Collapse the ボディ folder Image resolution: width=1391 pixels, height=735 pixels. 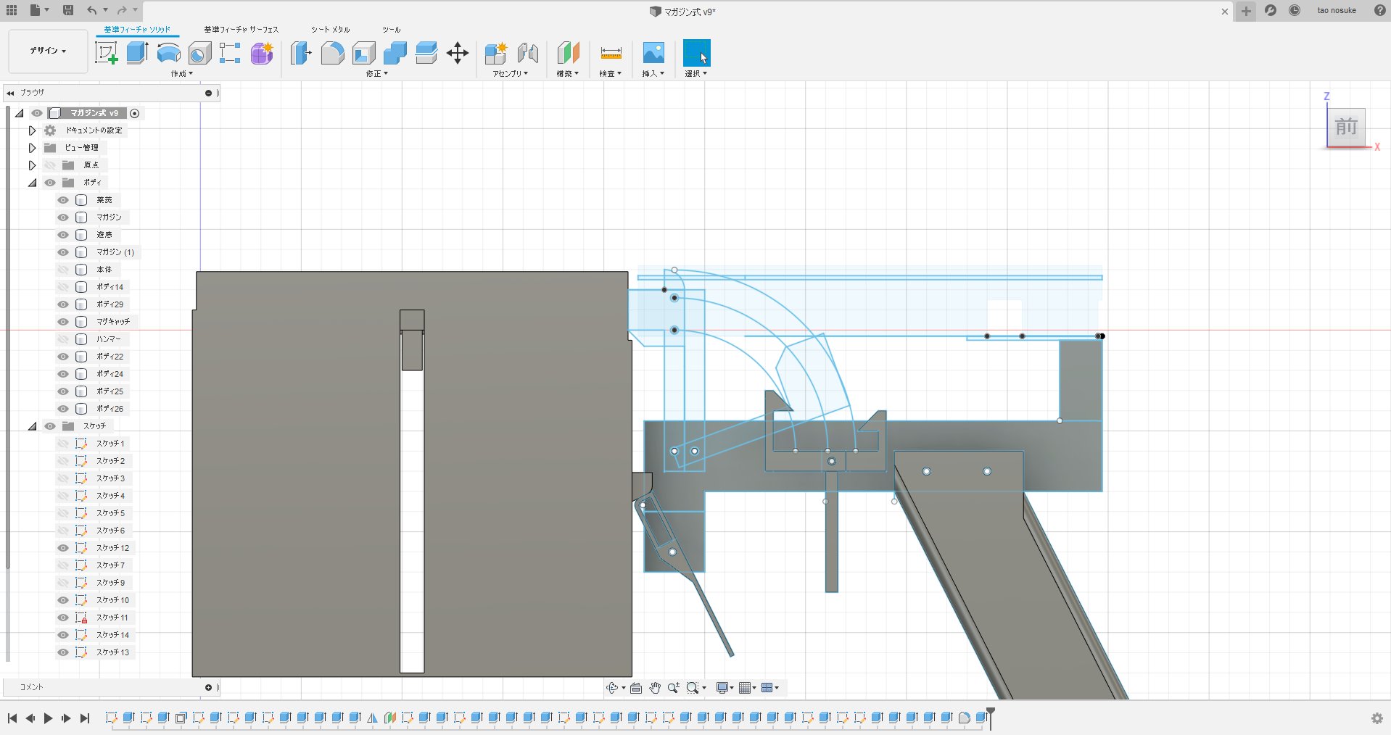[x=33, y=183]
